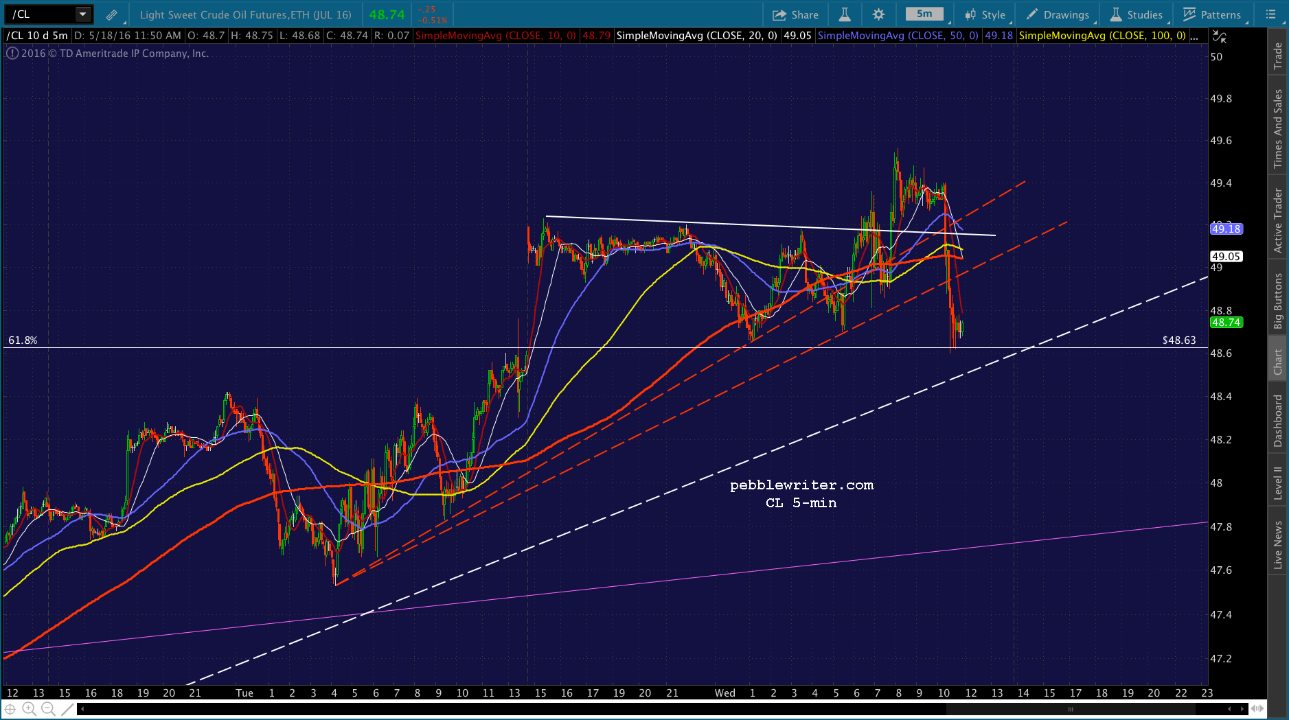This screenshot has width=1289, height=720.
Task: Open the list options icon at toolbar end
Action: [x=1270, y=14]
